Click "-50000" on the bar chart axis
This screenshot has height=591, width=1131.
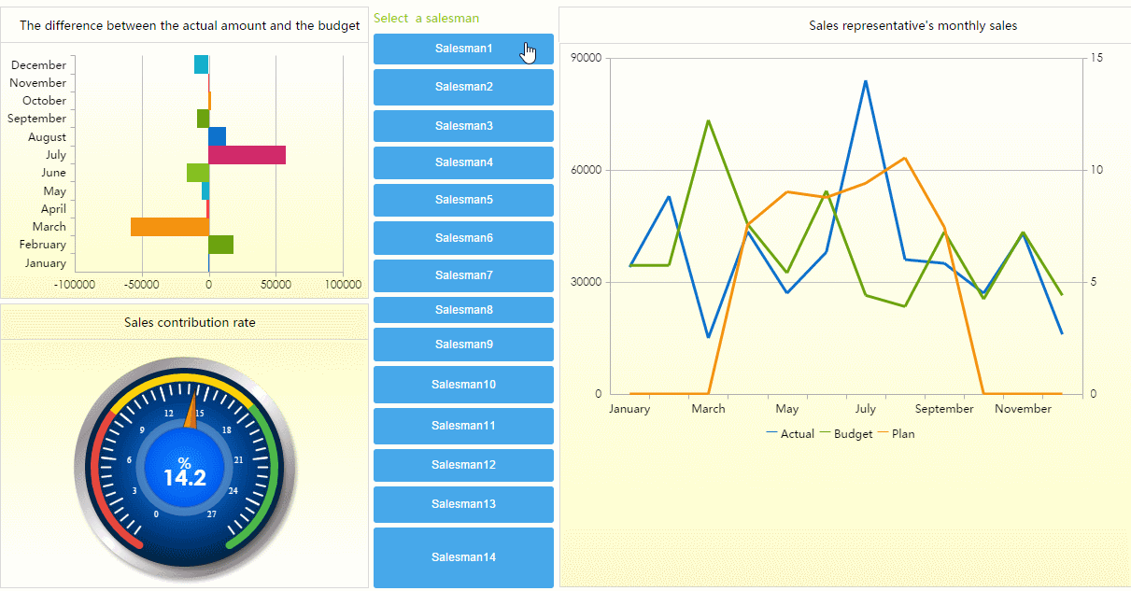pyautogui.click(x=142, y=284)
